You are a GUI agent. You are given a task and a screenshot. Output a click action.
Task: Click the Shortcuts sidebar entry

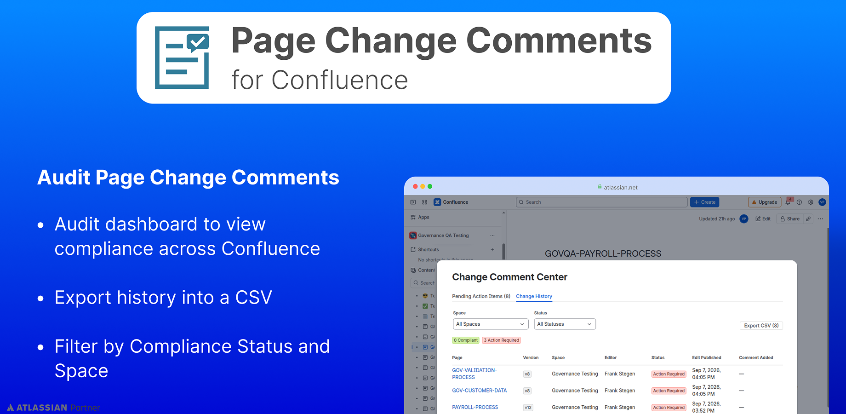pyautogui.click(x=425, y=250)
